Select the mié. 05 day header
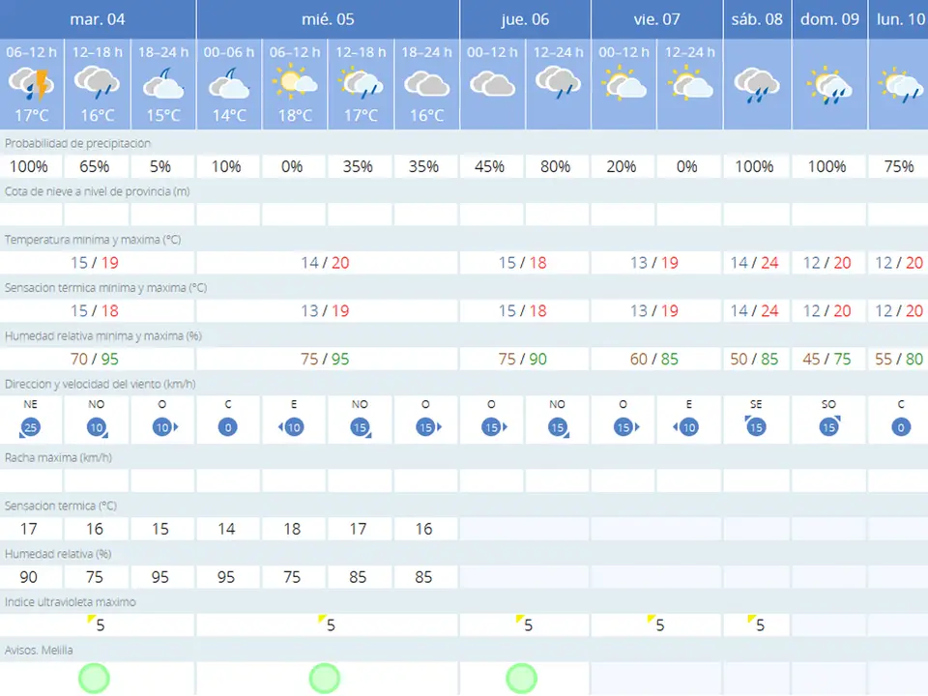Screen dimensions: 928x696 (328, 19)
